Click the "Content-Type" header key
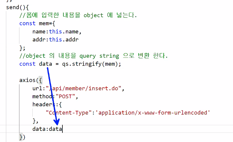 pyautogui.click(x=69, y=113)
